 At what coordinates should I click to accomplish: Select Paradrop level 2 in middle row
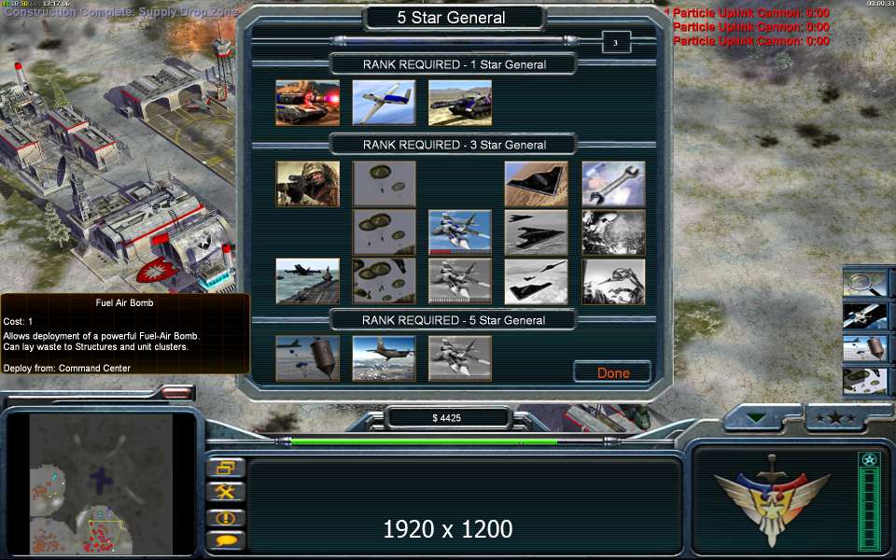[x=384, y=232]
